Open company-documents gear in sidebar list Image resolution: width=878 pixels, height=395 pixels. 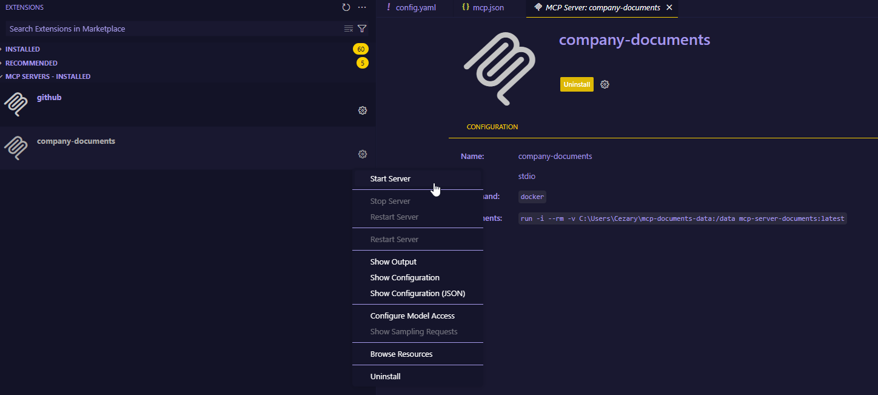(x=363, y=154)
